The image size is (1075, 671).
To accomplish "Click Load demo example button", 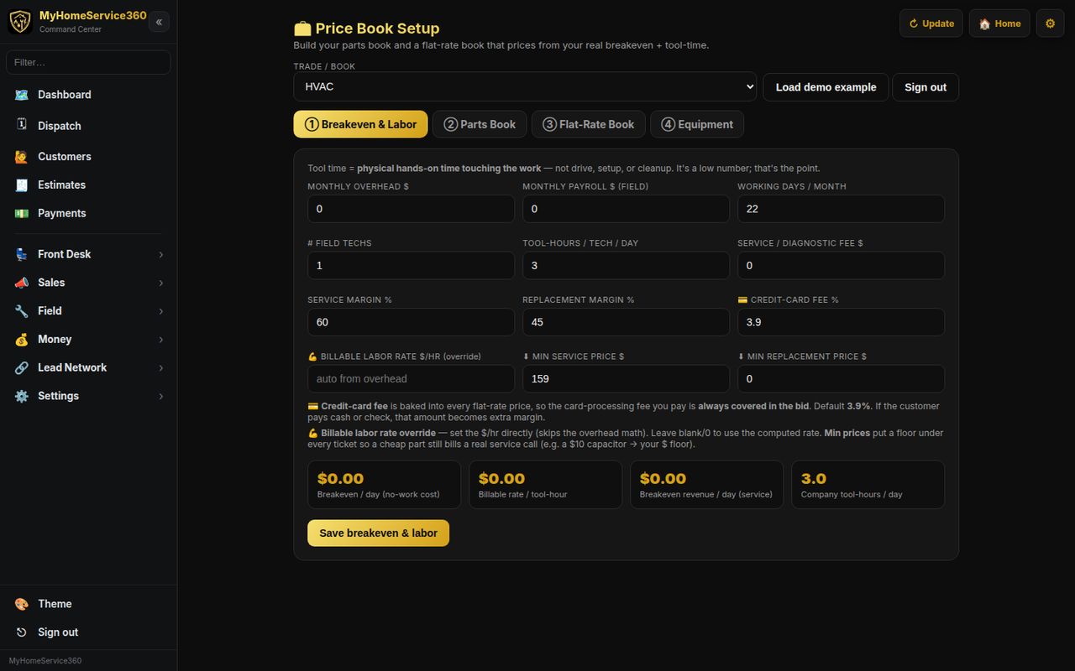I will (826, 87).
